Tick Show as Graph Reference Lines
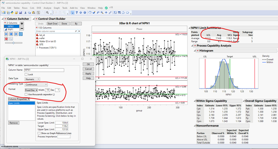 39,133
